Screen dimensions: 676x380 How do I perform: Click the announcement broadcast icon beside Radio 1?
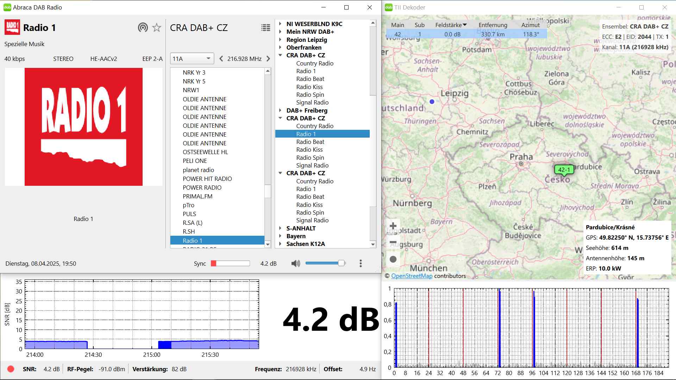(143, 27)
